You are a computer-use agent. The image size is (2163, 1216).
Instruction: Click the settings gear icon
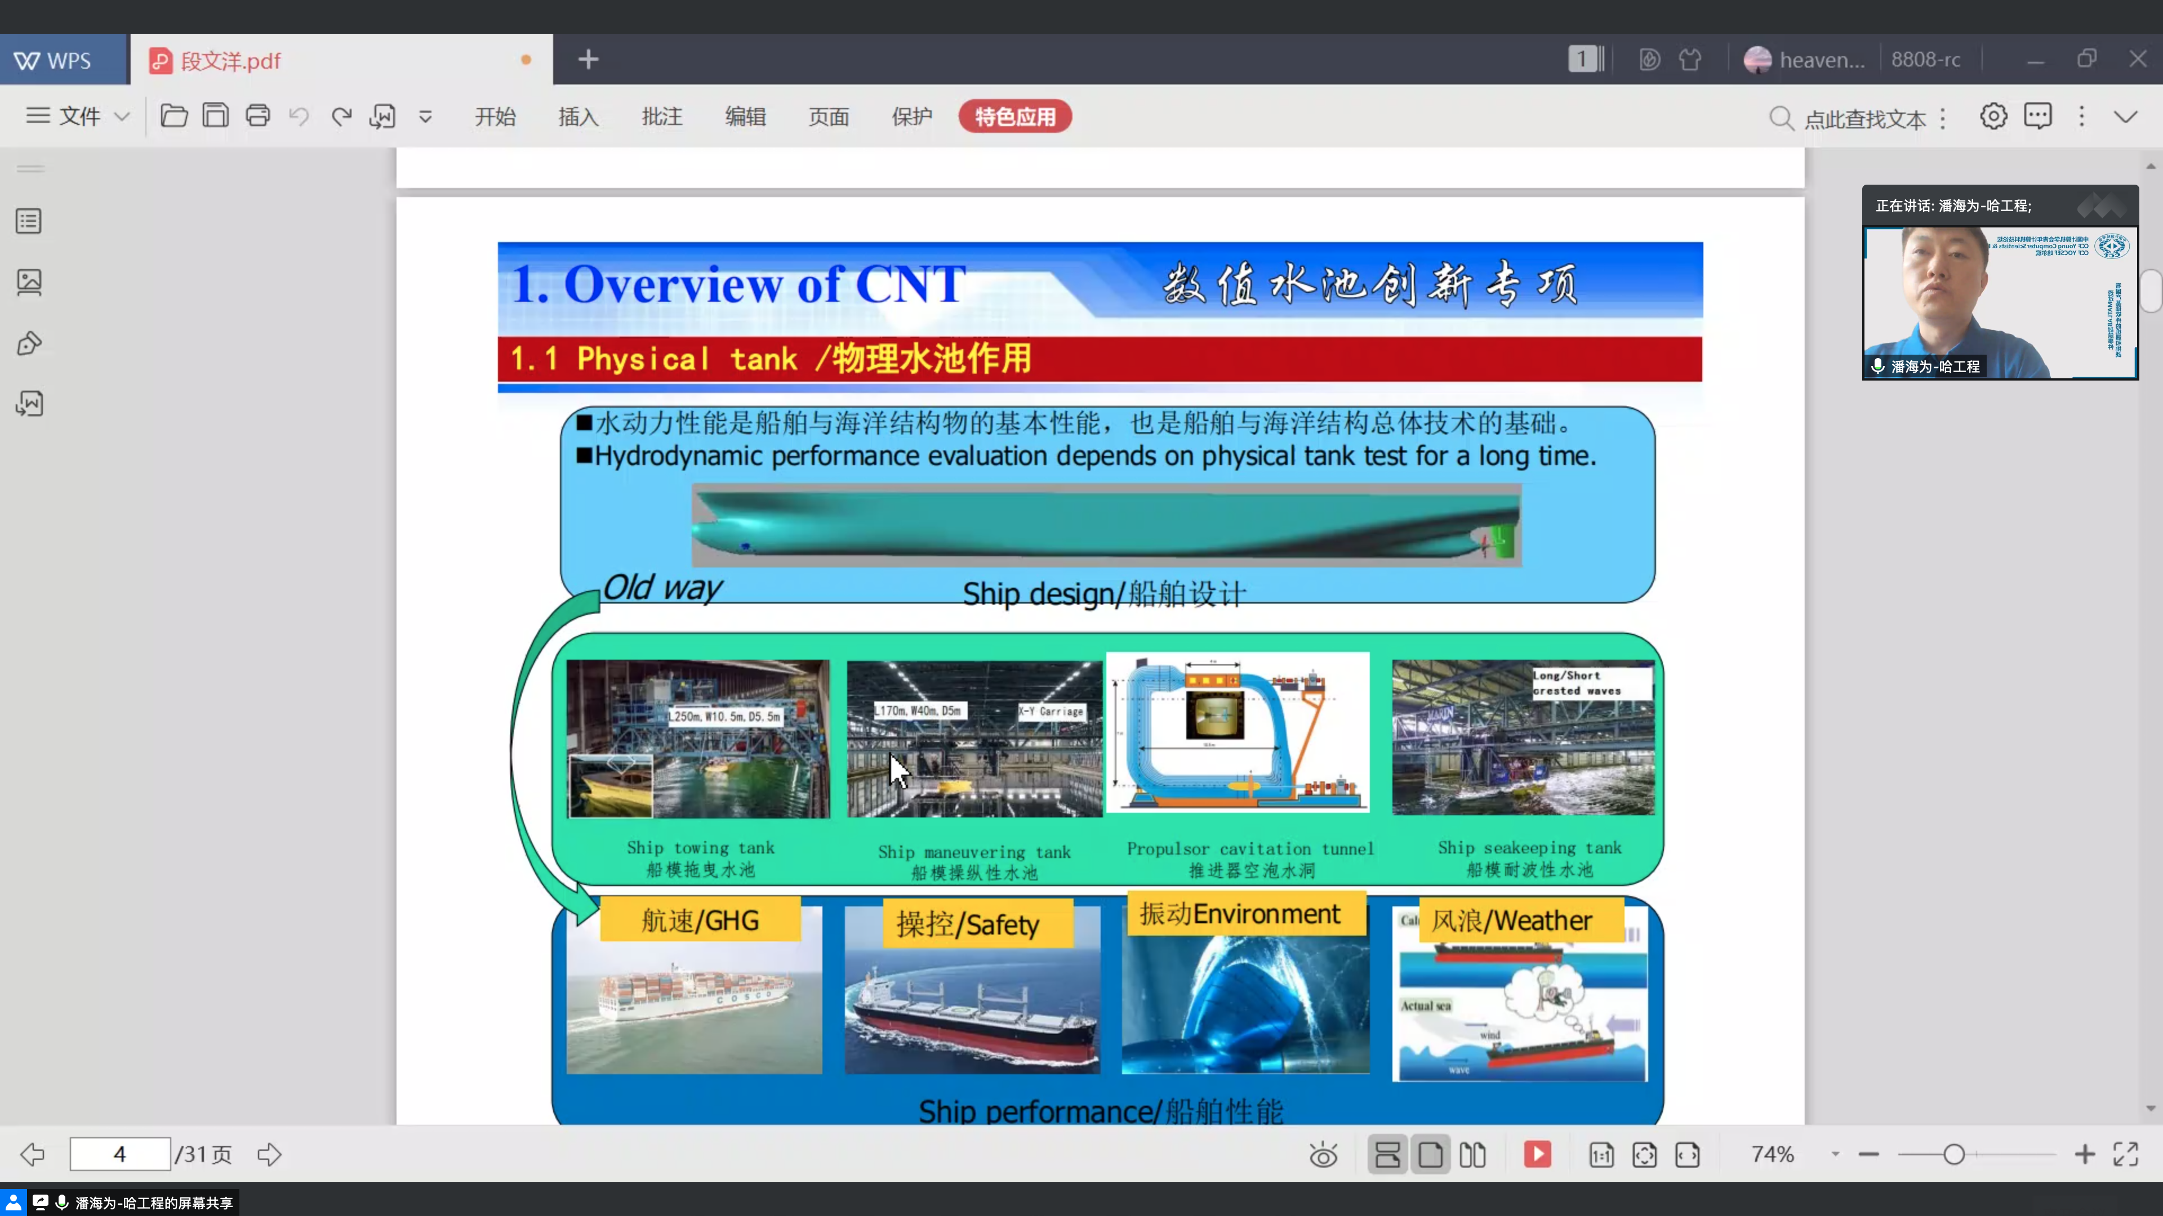pos(1993,116)
